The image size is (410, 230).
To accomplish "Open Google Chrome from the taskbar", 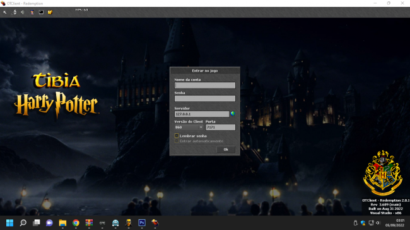I will (x=76, y=222).
